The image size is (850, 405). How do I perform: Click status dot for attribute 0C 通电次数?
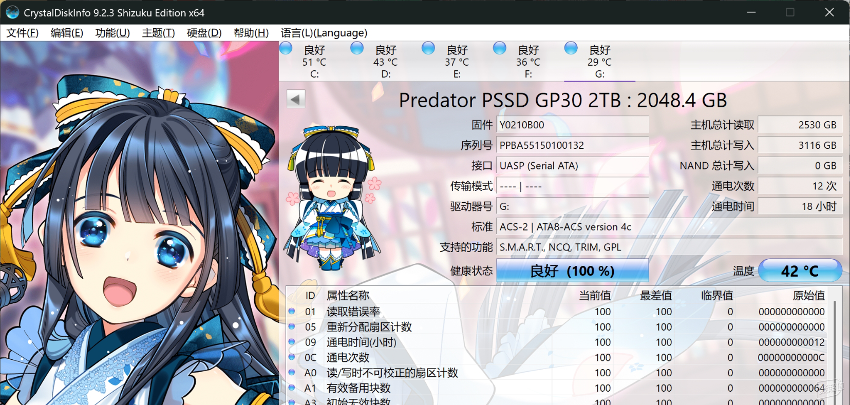pos(292,357)
